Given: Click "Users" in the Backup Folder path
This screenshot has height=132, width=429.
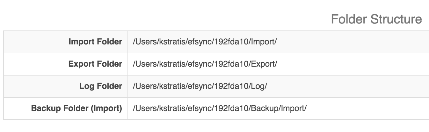Looking at the screenshot, I should click(x=145, y=108).
